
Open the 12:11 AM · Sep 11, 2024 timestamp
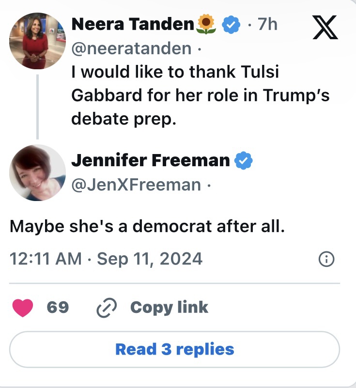(106, 259)
